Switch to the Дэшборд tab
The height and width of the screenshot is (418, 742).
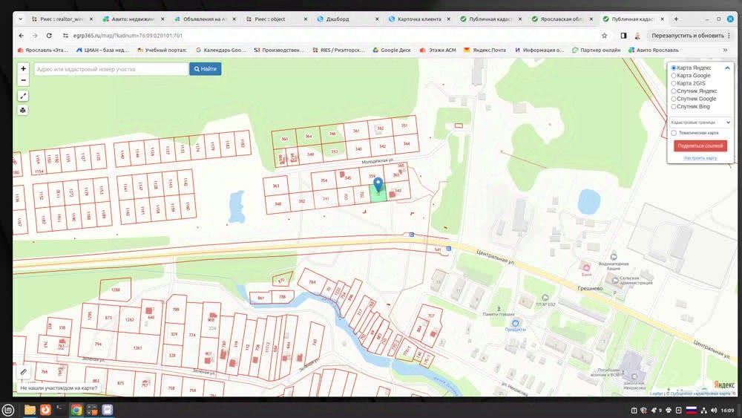[341, 19]
